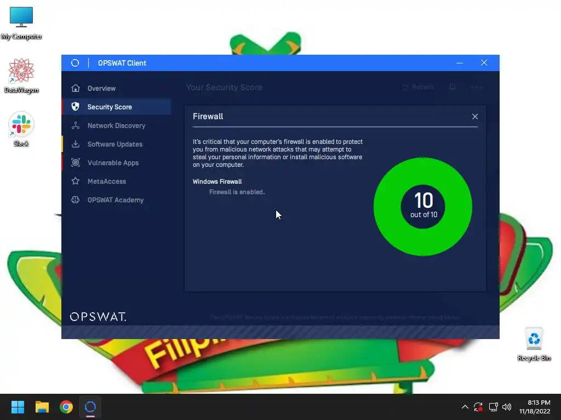The image size is (561, 420).
Task: Click the 'Firewall is enabled.' status text
Action: point(237,192)
